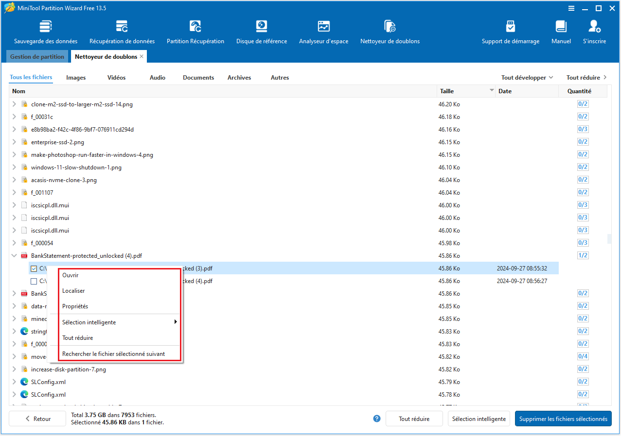Screen dimensions: 621x436
Task: Open the Sauvegarde des données tool
Action: 46,31
